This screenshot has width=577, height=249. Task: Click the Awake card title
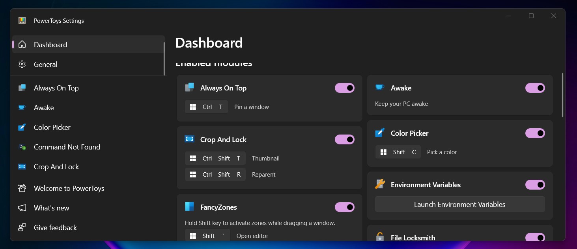tap(401, 88)
